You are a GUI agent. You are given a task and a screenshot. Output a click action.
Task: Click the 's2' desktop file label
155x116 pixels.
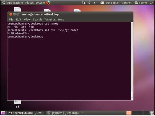pos(17,107)
